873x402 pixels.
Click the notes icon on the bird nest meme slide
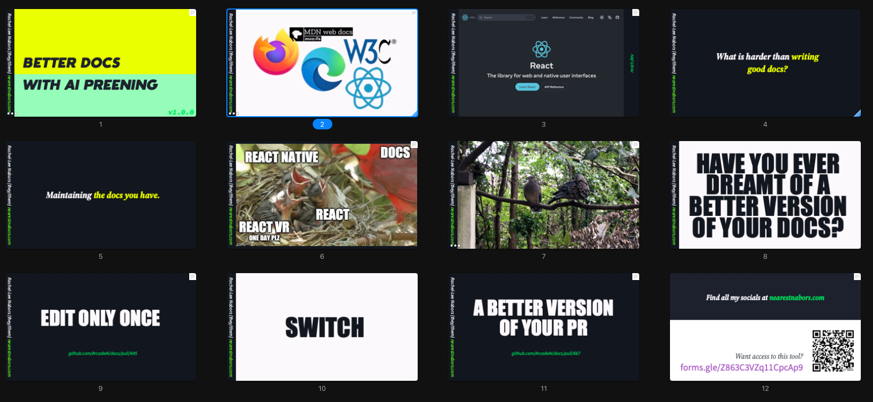[414, 145]
